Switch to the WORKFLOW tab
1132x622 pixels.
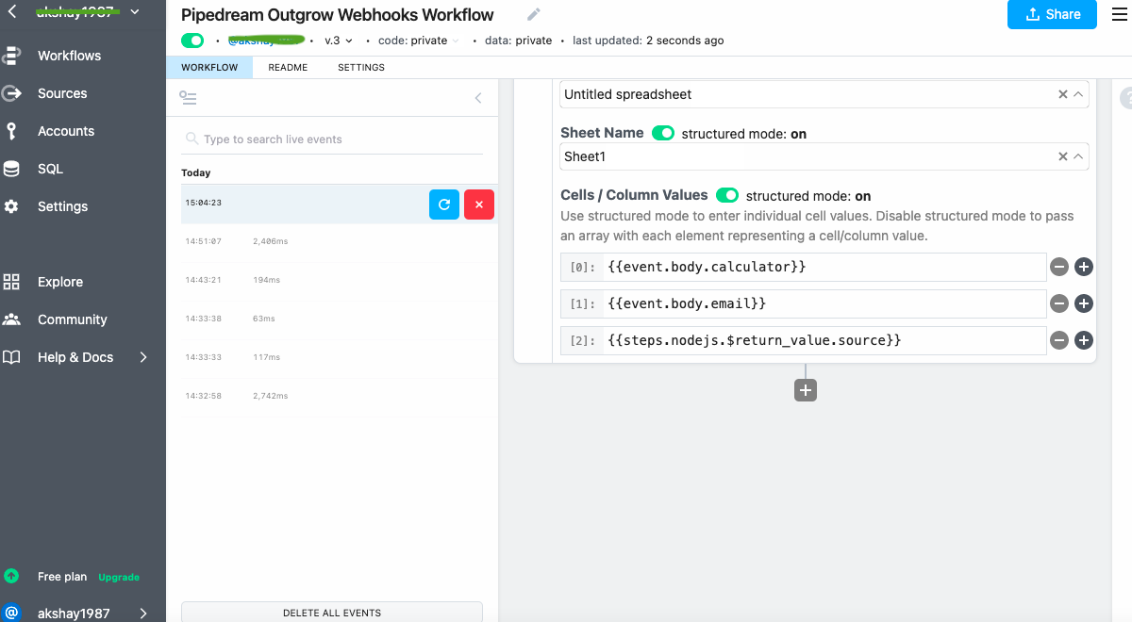209,68
